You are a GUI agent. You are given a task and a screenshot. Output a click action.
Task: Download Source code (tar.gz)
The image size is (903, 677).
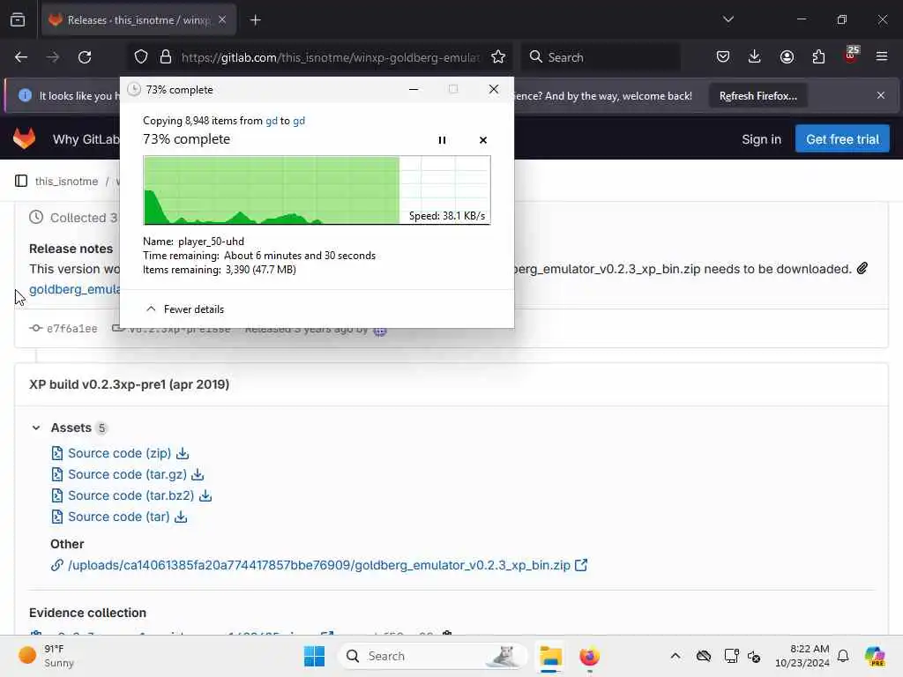coord(127,474)
